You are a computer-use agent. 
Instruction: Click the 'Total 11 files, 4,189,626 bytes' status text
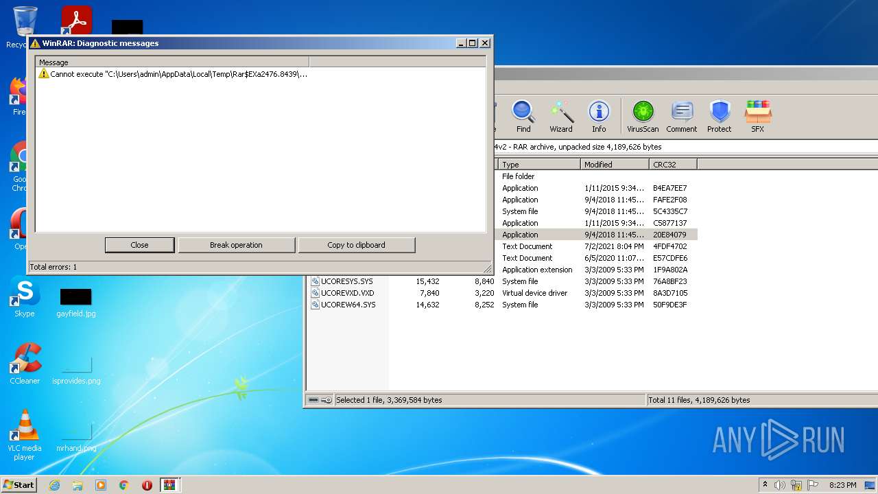pyautogui.click(x=700, y=400)
